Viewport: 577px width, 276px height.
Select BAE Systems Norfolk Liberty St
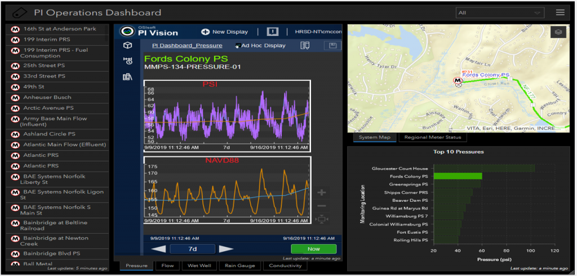[x=57, y=179]
